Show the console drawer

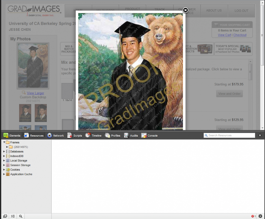click(13, 216)
